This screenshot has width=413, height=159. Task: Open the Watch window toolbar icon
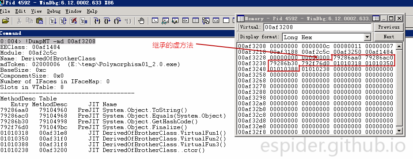coord(165,21)
